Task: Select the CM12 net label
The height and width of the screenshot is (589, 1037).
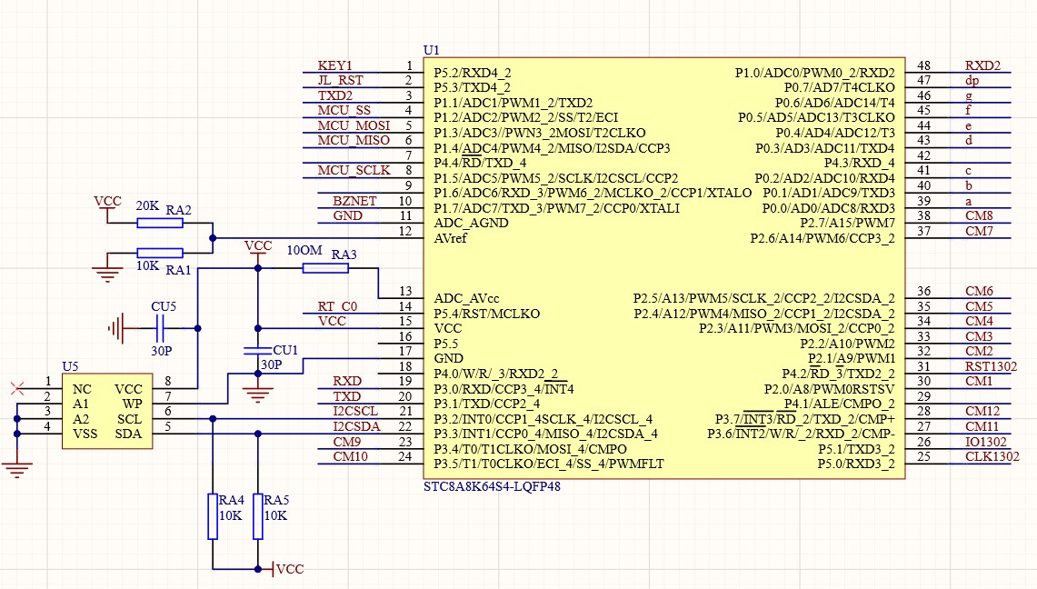Action: click(982, 411)
